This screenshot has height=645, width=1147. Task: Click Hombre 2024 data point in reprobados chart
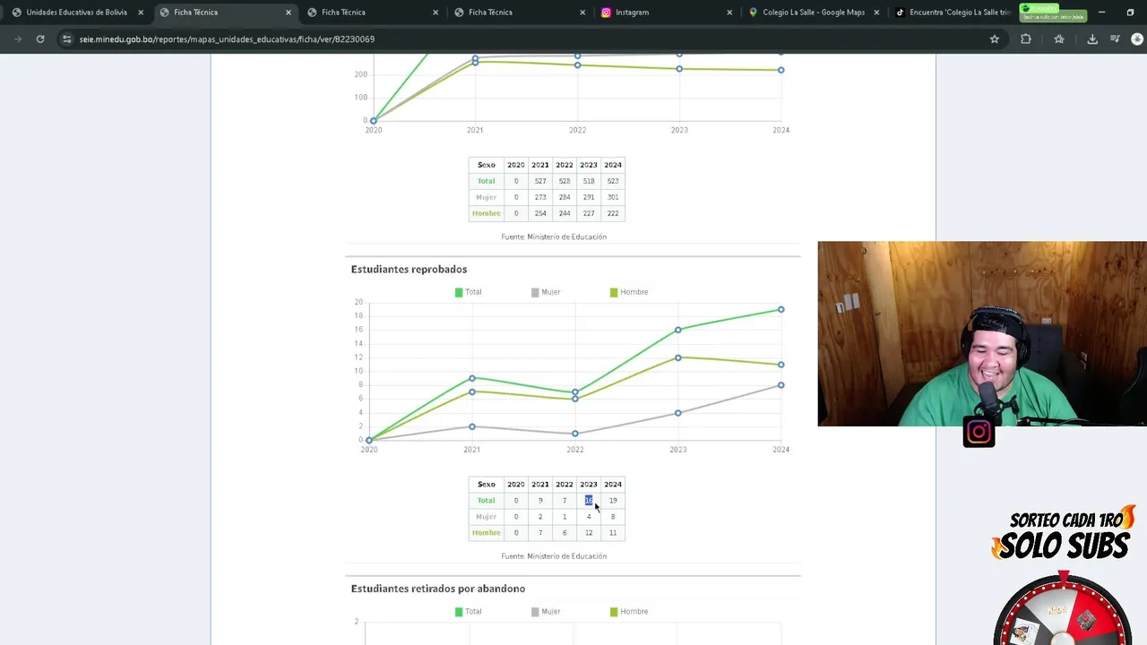click(781, 365)
